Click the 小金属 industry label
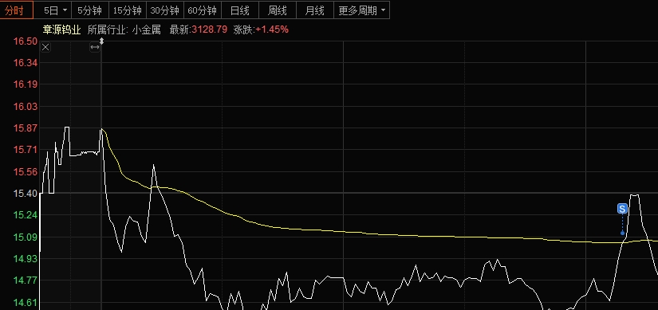The width and height of the screenshot is (658, 310). (147, 29)
